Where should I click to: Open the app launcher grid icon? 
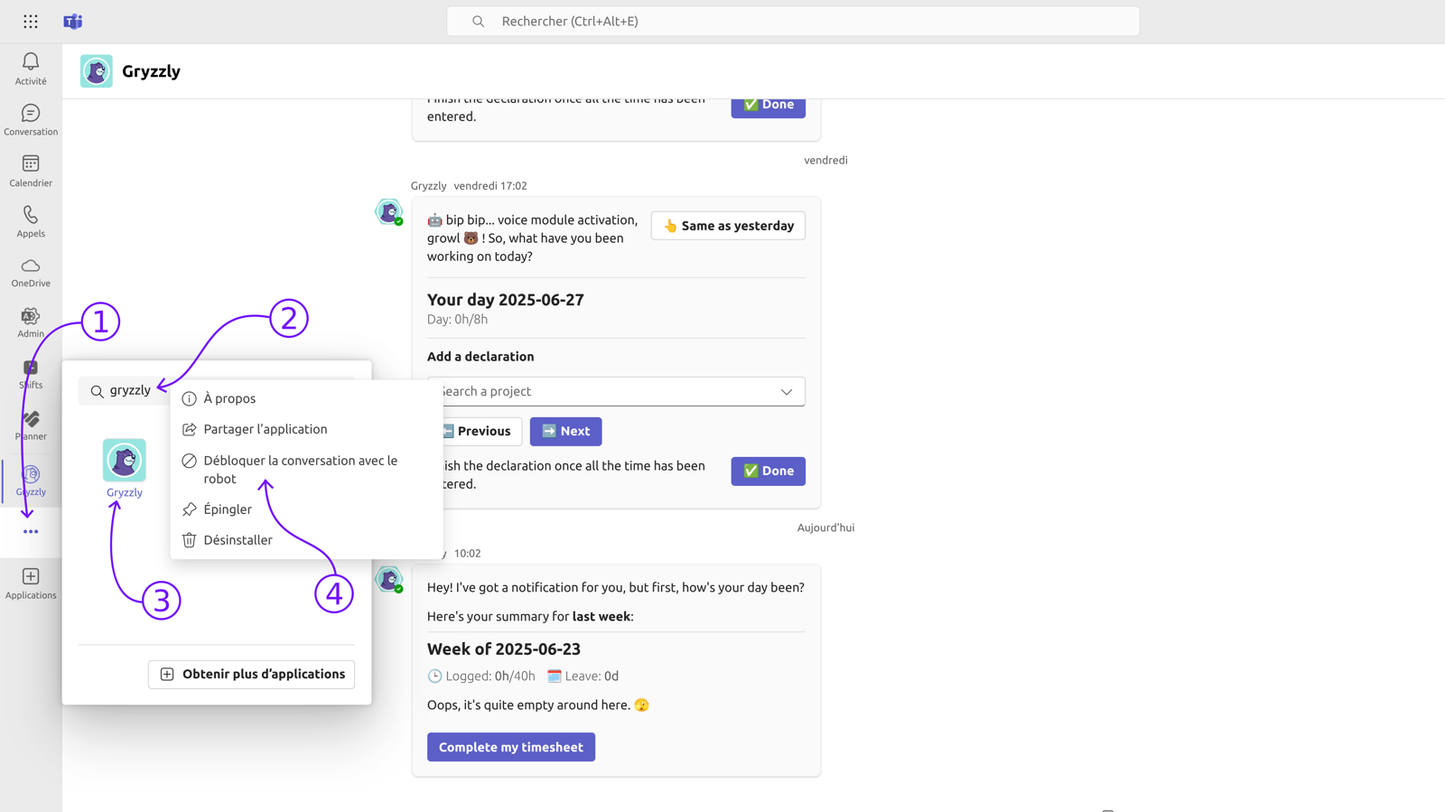coord(31,21)
